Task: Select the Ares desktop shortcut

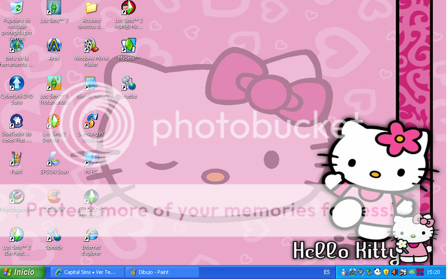Action: (54, 46)
